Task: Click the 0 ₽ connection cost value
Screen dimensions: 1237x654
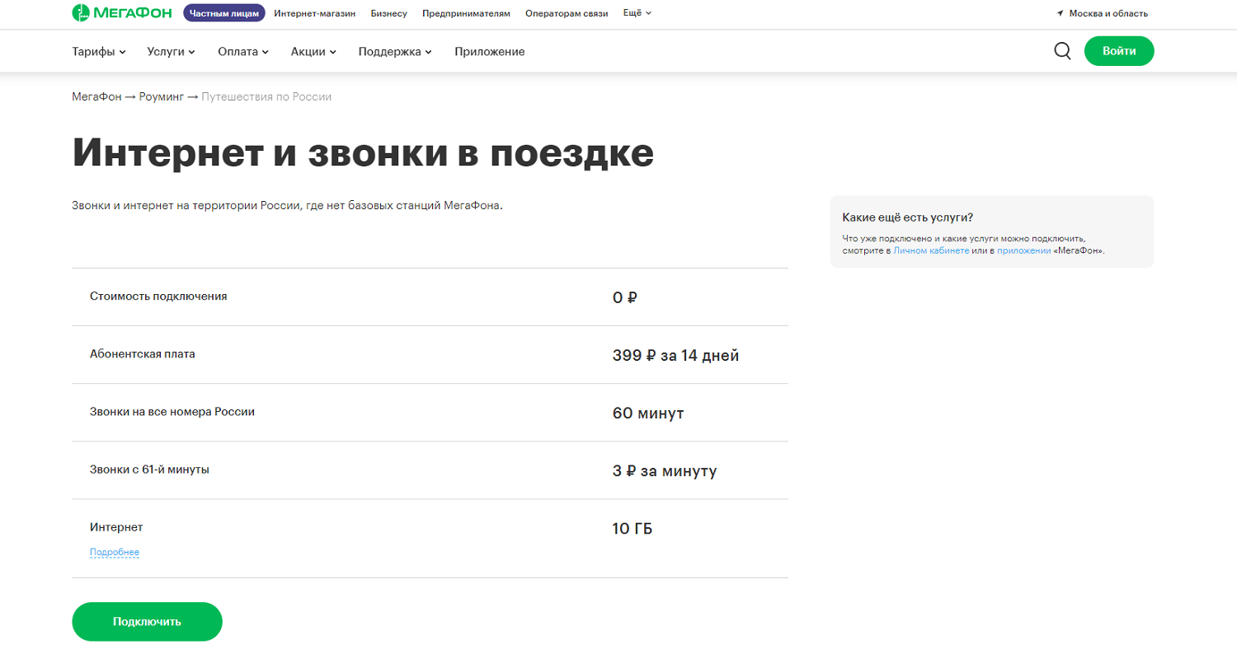Action: [x=625, y=297]
